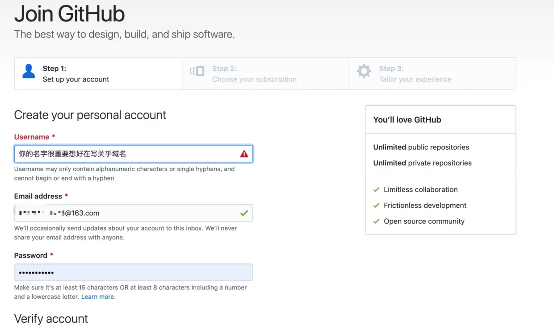Click the green checkmark in Email field
Viewport: 554px width, 333px height.
pos(244,213)
